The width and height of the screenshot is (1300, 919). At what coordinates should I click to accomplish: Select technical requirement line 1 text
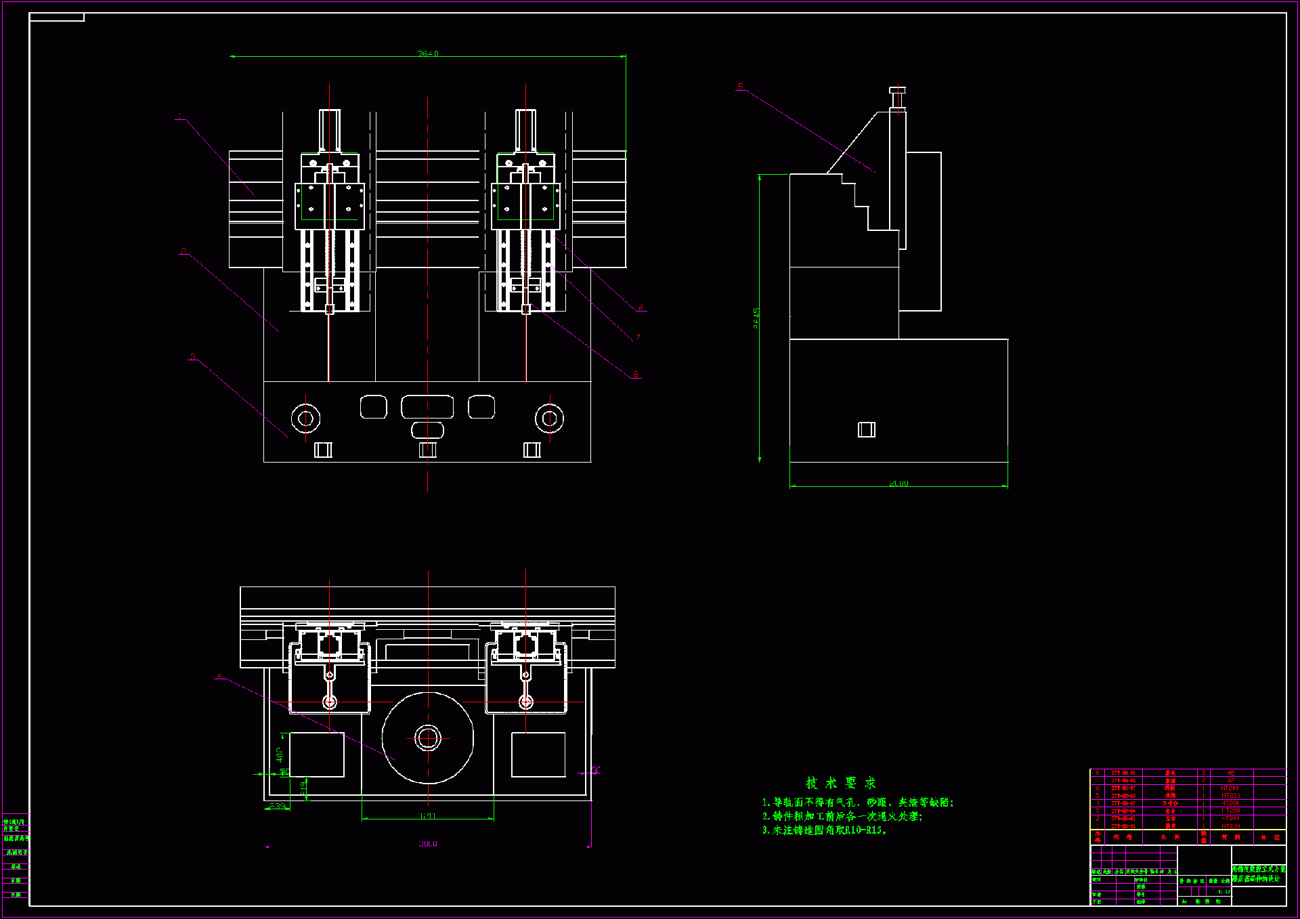coord(857,803)
